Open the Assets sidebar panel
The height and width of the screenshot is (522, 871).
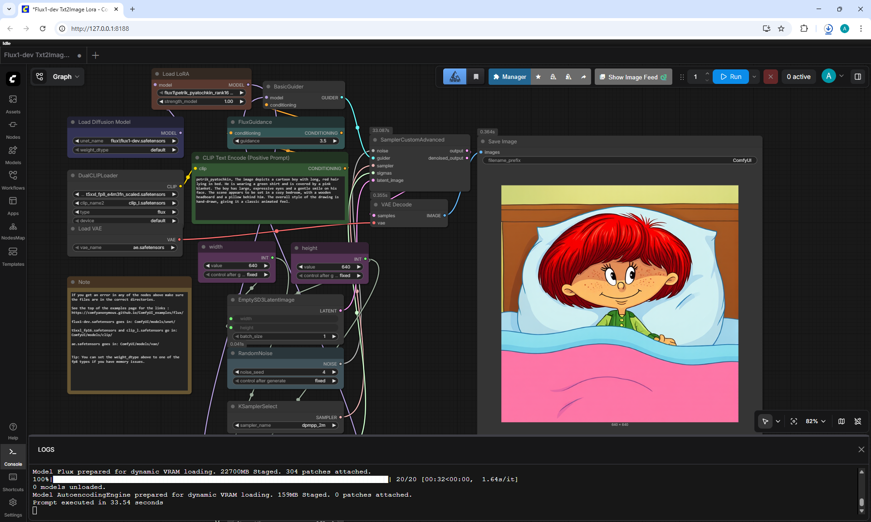click(13, 104)
